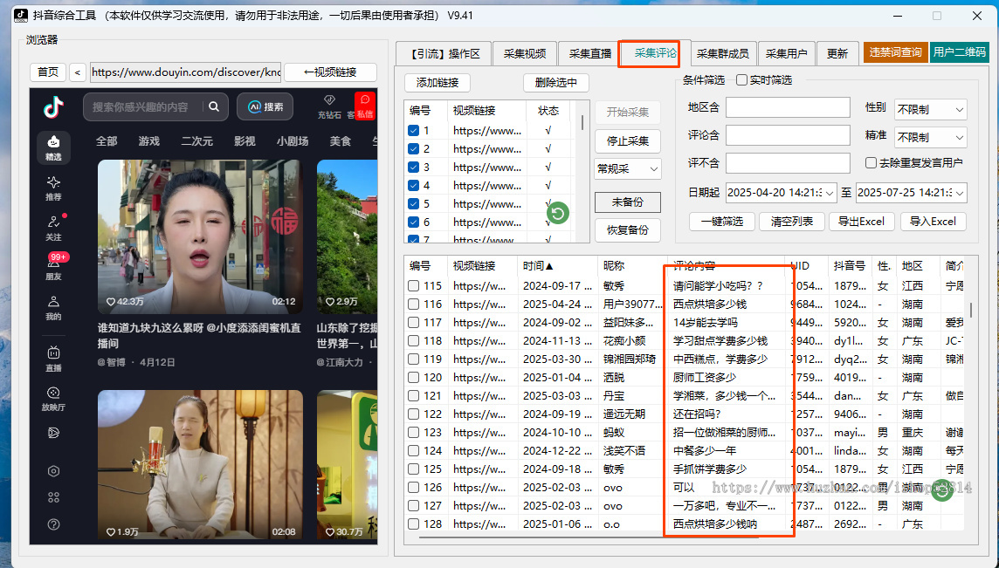Click the 添加链接 button
Viewport: 999px width, 568px height.
point(437,83)
